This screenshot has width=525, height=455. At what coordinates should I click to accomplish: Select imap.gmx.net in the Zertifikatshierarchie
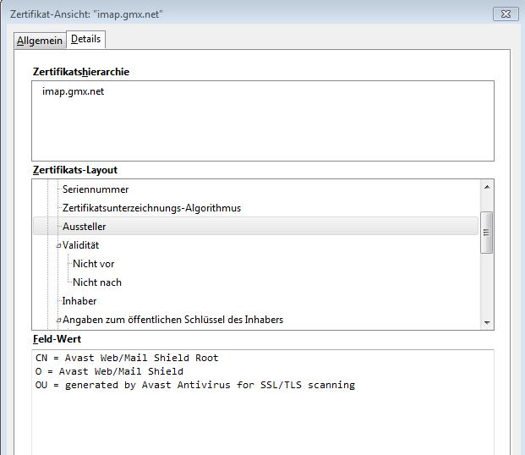[x=73, y=91]
